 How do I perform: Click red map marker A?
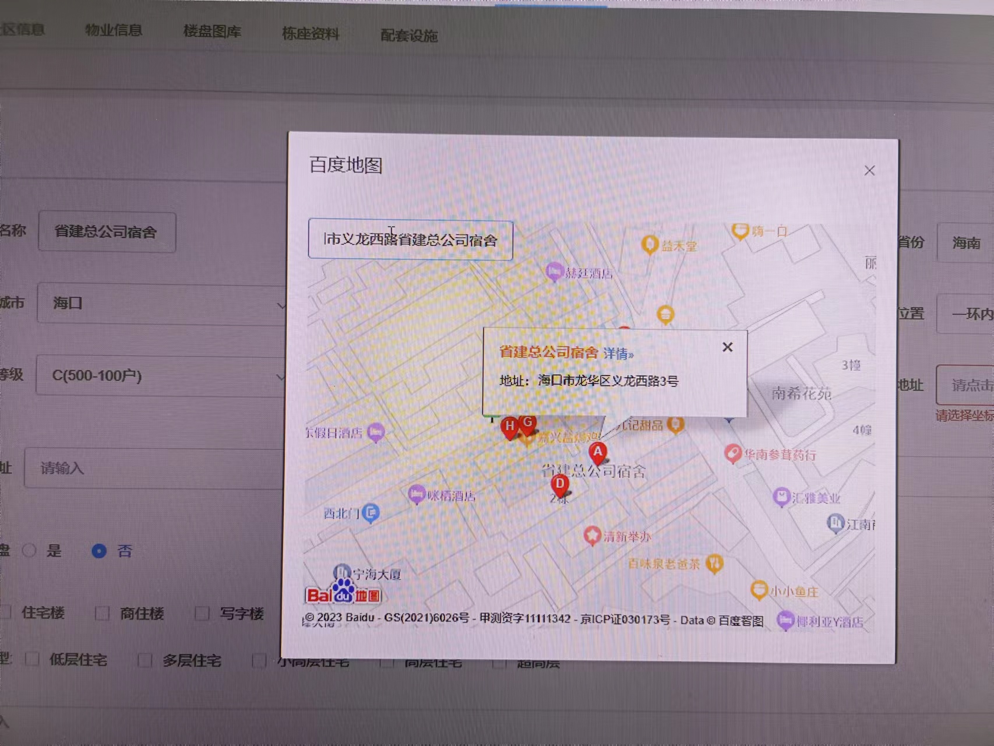[x=597, y=452]
